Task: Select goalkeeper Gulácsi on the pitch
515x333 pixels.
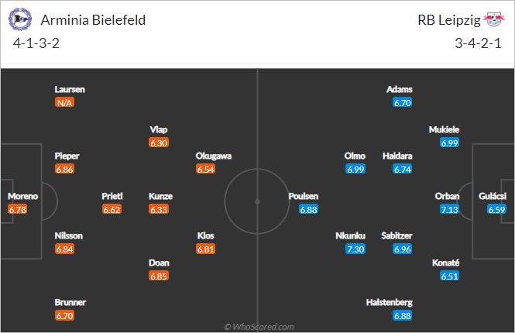Action: pos(493,196)
